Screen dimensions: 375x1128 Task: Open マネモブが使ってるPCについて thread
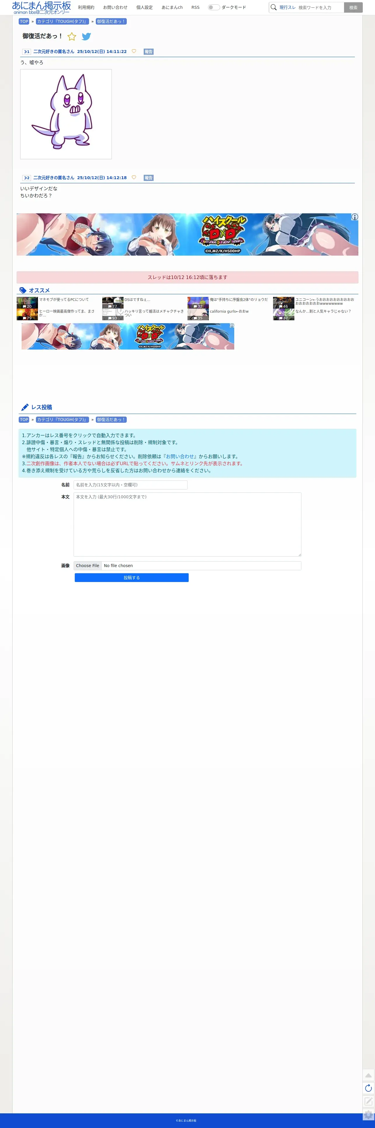point(64,299)
